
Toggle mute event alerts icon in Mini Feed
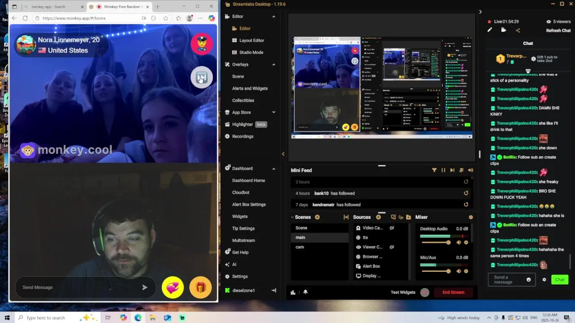(x=461, y=170)
